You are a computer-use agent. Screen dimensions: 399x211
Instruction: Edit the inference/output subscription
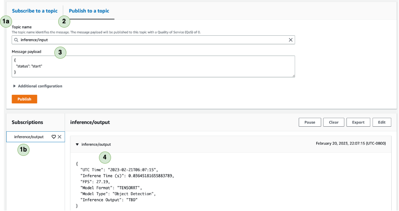coord(382,122)
